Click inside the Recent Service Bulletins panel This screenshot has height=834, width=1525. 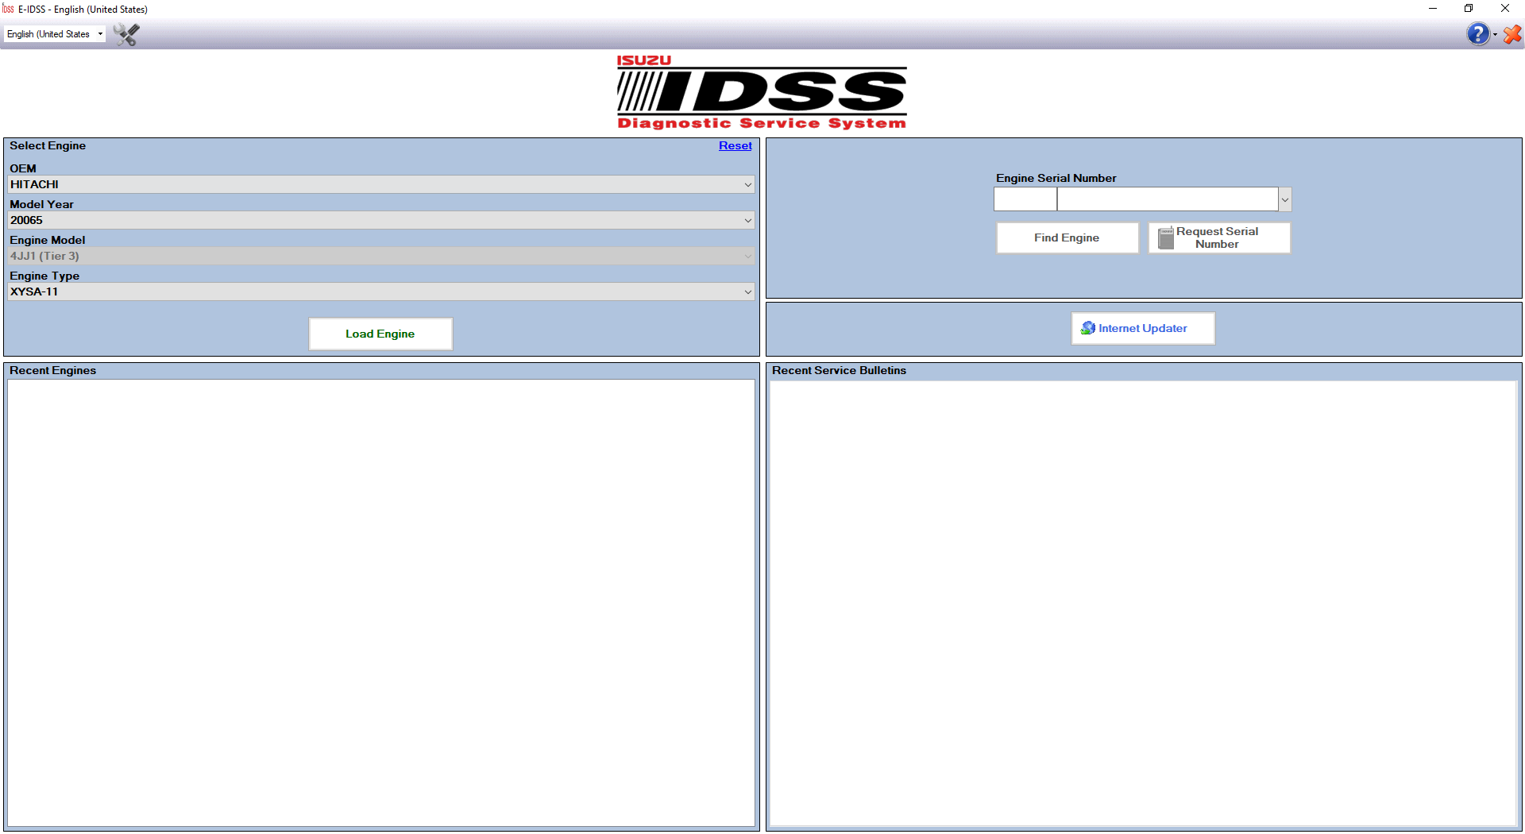[1144, 602]
